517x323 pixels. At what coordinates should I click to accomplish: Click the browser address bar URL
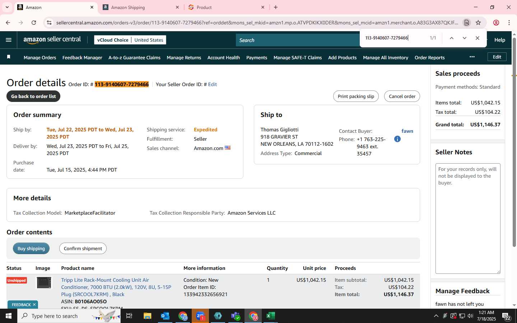coord(257,23)
